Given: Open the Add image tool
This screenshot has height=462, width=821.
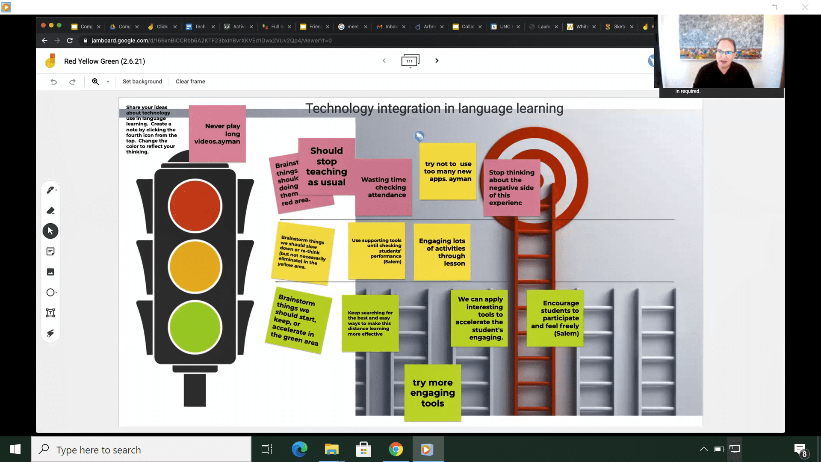Looking at the screenshot, I should [x=50, y=272].
